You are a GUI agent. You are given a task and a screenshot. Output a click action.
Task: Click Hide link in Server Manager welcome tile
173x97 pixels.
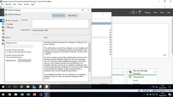tap(164, 55)
